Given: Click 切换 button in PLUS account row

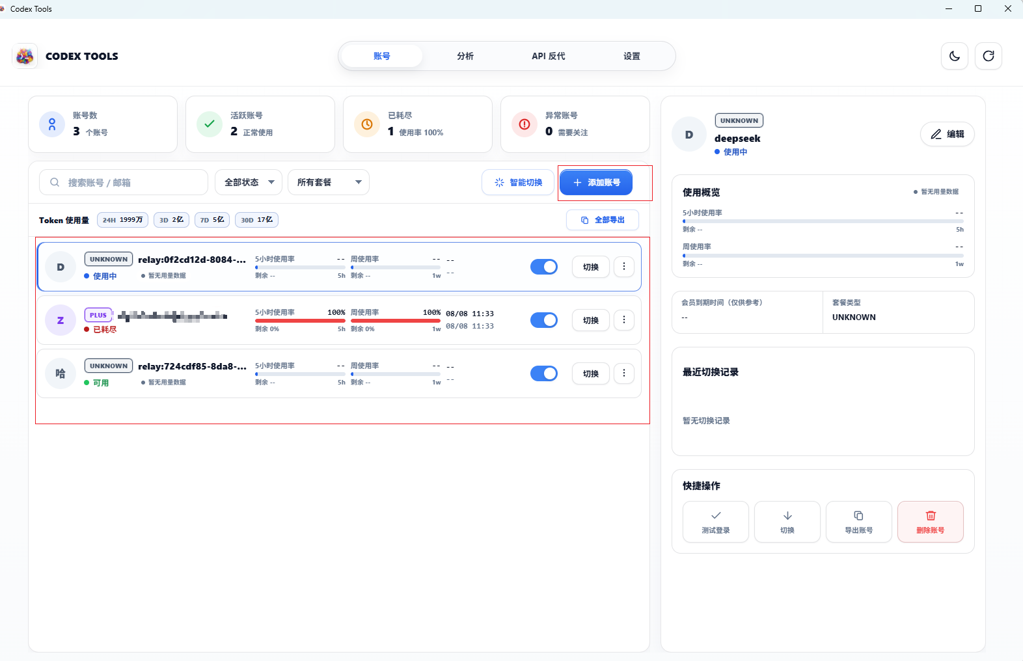Looking at the screenshot, I should pyautogui.click(x=591, y=321).
